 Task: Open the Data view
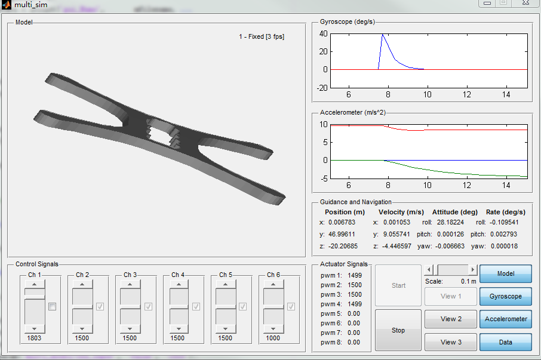[505, 341]
